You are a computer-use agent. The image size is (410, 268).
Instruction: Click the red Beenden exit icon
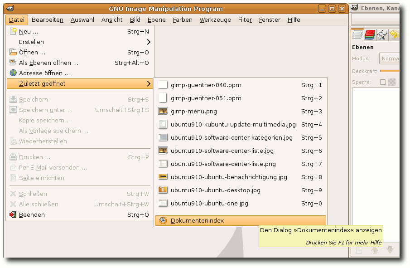coord(13,215)
